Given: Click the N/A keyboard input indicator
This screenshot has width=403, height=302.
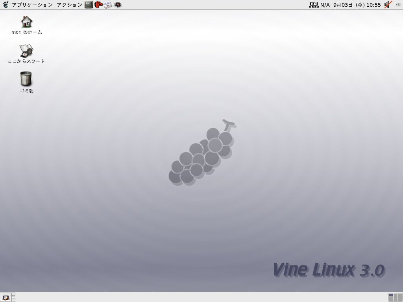Looking at the screenshot, I should coord(320,5).
